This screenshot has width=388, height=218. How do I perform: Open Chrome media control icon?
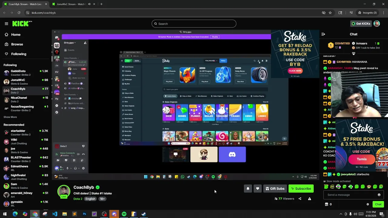tap(351, 13)
